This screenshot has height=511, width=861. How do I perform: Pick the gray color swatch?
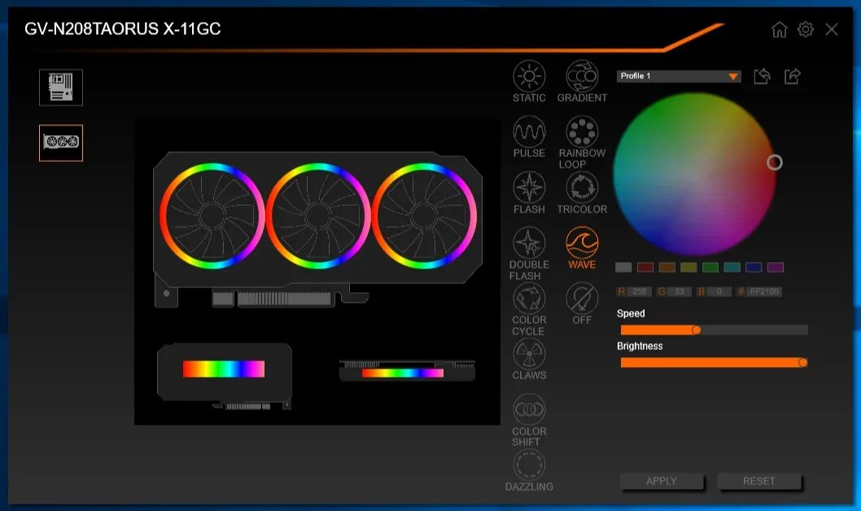click(x=623, y=268)
